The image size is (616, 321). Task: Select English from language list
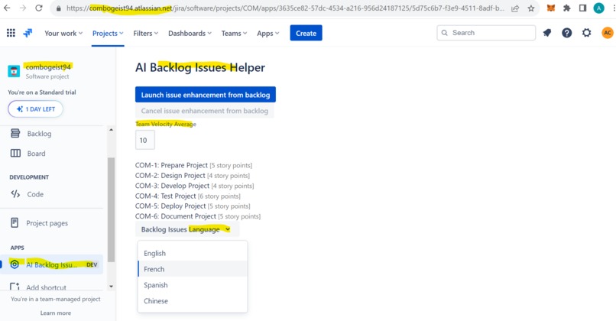(193, 254)
